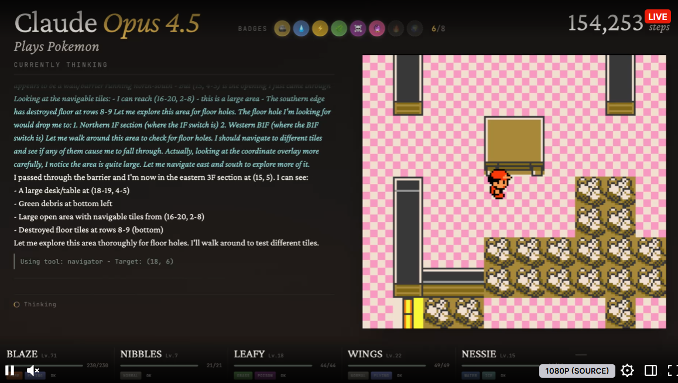Click NIBBLES's HP bar
678x383 pixels.
point(159,365)
